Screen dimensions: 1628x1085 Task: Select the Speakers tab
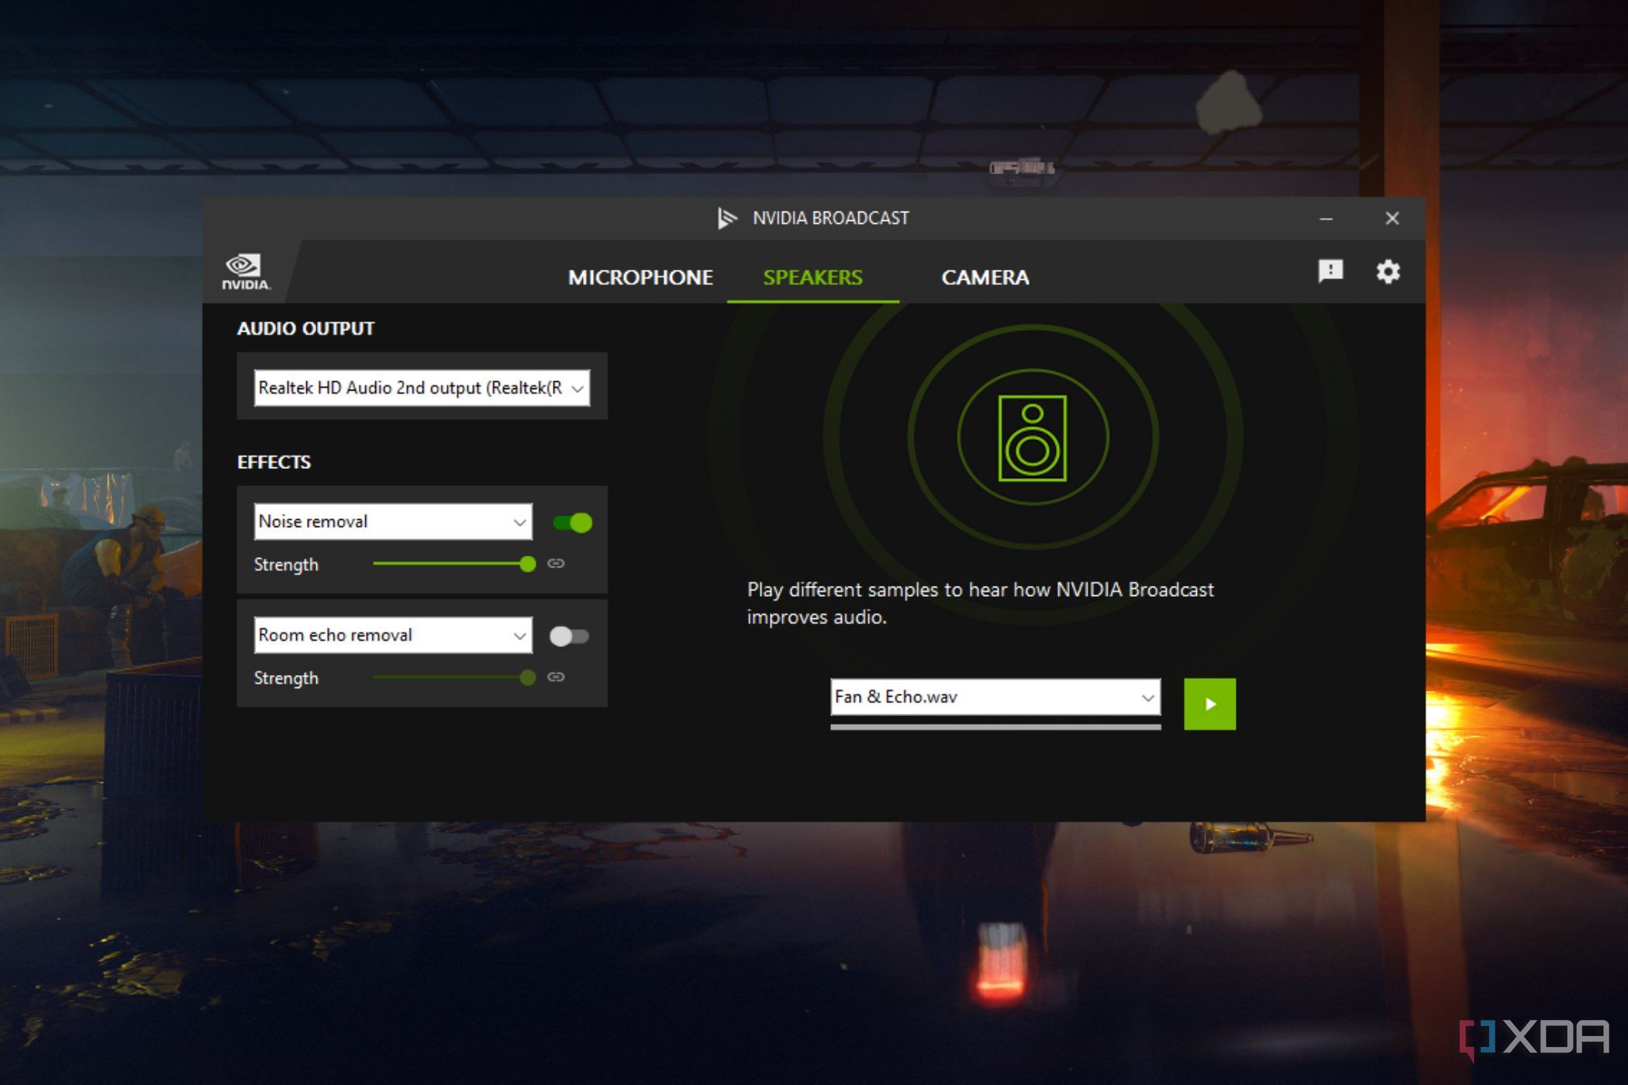812,277
